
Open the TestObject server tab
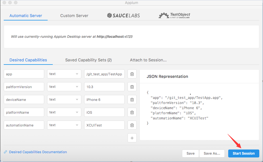[x=174, y=15]
